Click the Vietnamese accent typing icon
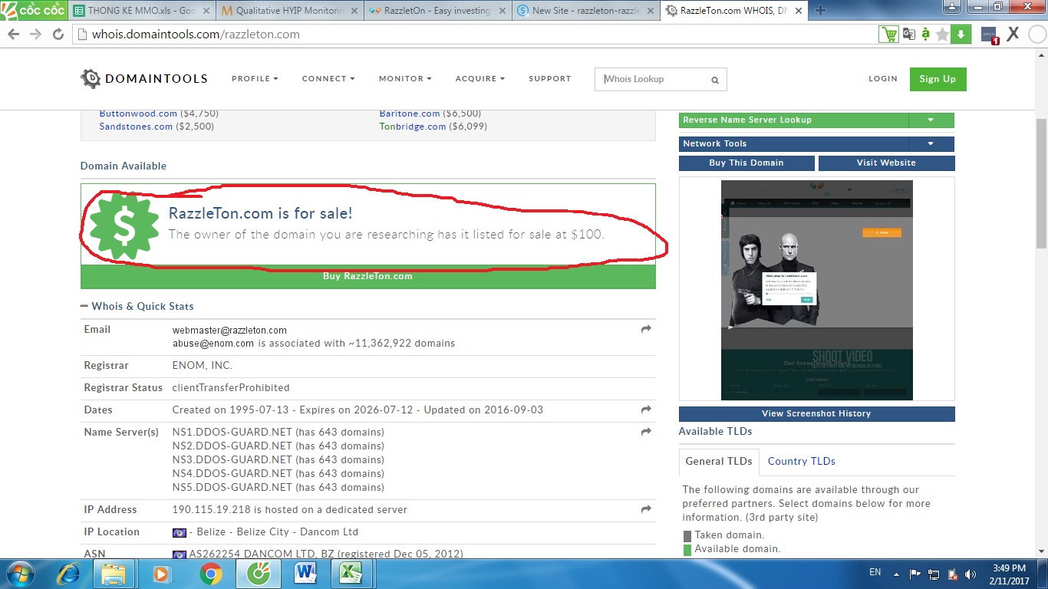 tap(926, 35)
